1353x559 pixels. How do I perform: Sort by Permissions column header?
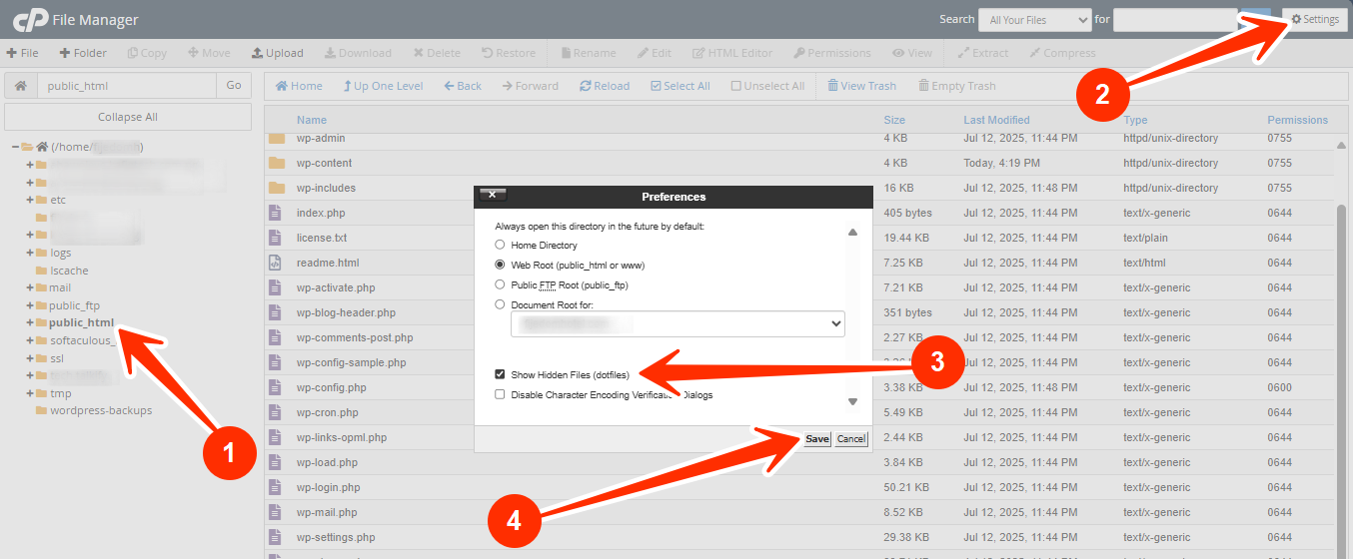pos(1298,120)
